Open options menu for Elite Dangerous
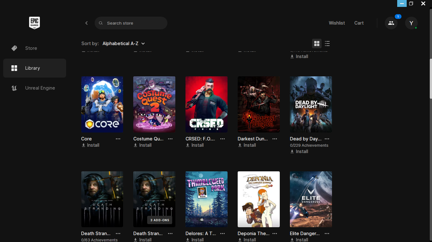 point(327,234)
